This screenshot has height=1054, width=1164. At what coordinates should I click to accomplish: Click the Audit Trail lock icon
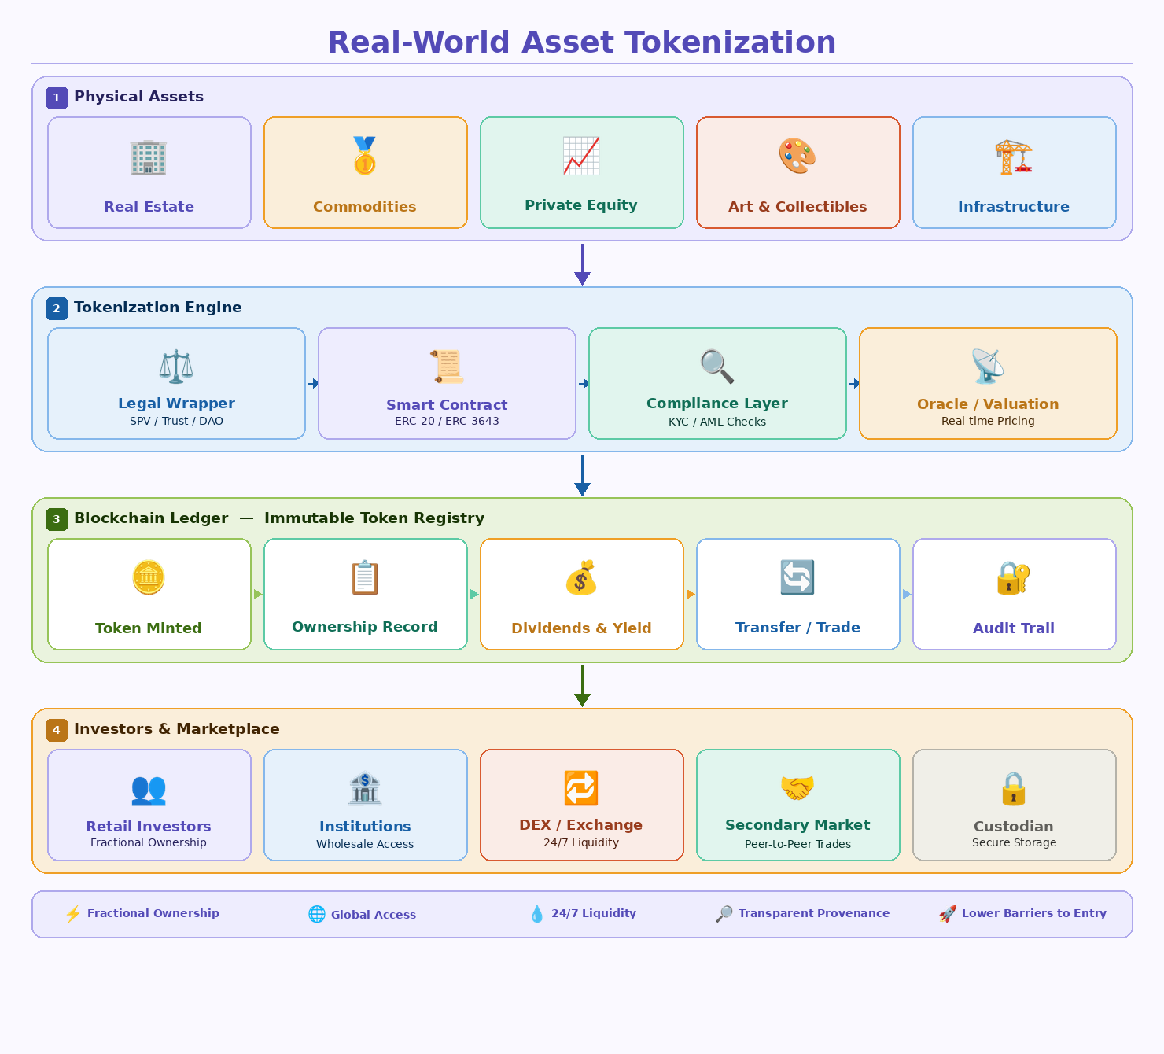(1014, 577)
